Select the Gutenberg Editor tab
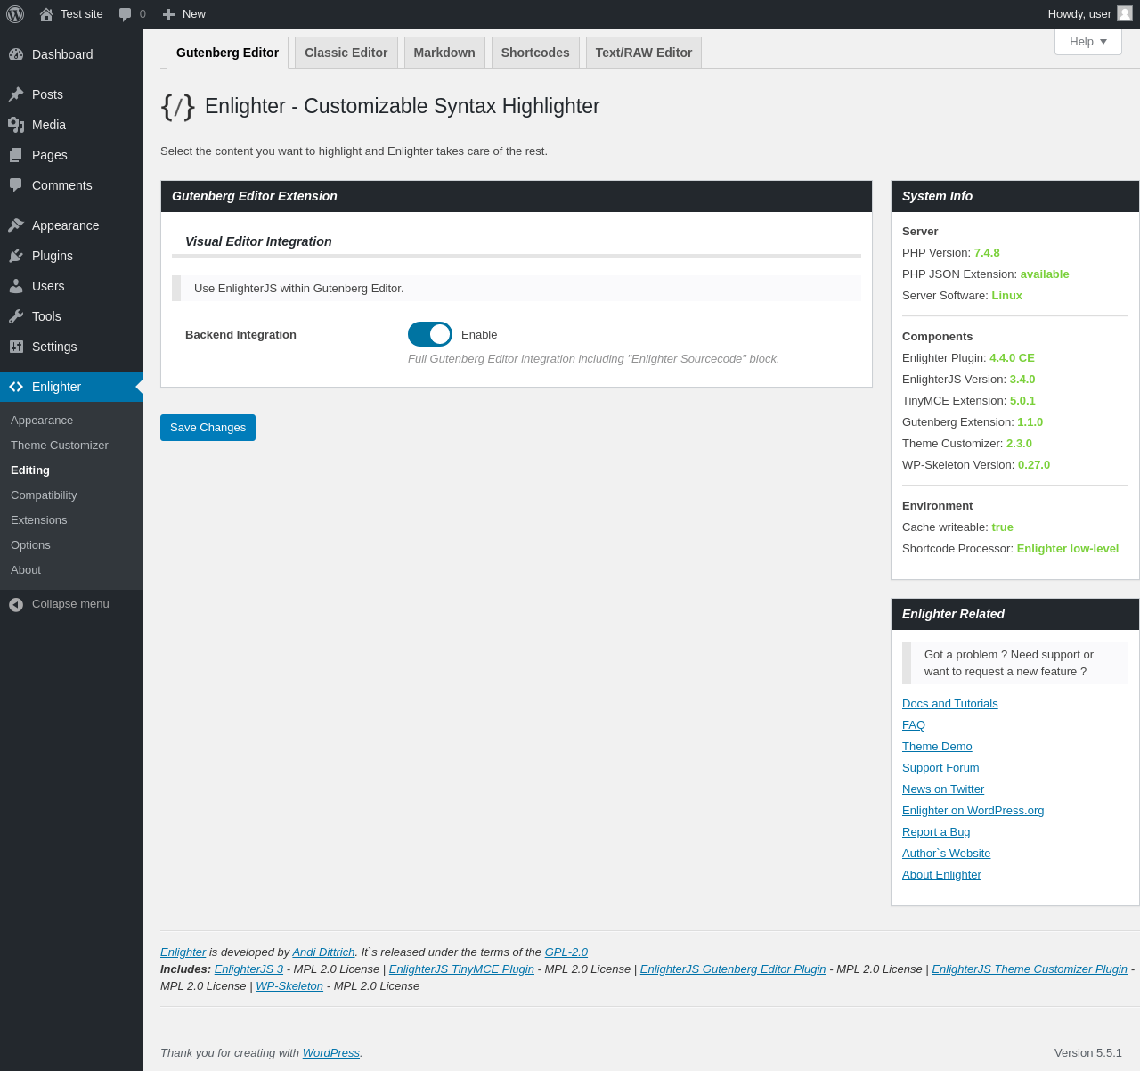Screen dimensions: 1140x1071 [228, 53]
